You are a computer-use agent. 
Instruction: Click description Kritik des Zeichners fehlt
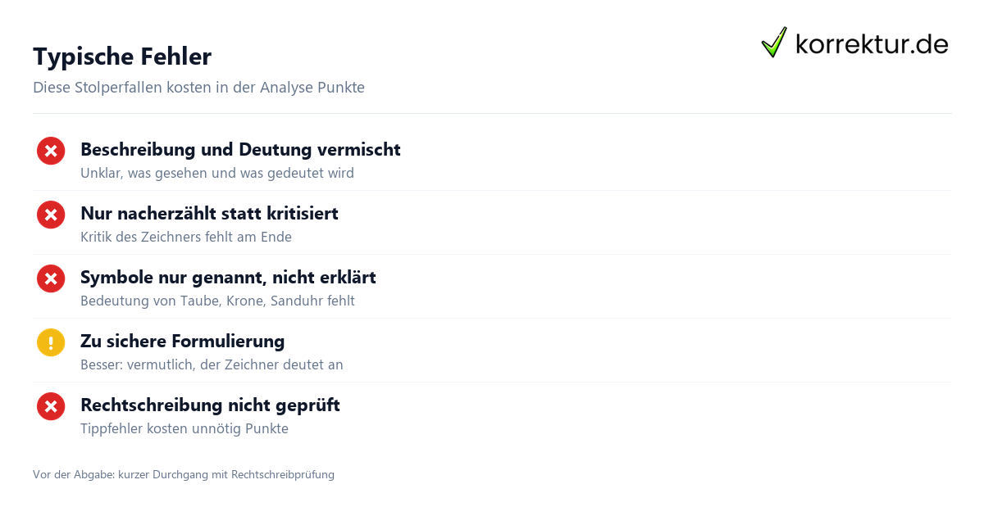tap(186, 238)
